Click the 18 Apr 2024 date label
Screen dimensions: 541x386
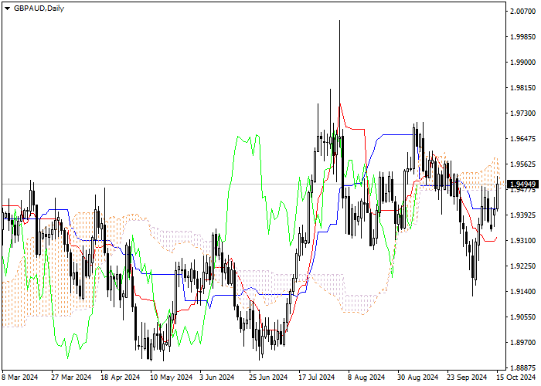point(121,378)
